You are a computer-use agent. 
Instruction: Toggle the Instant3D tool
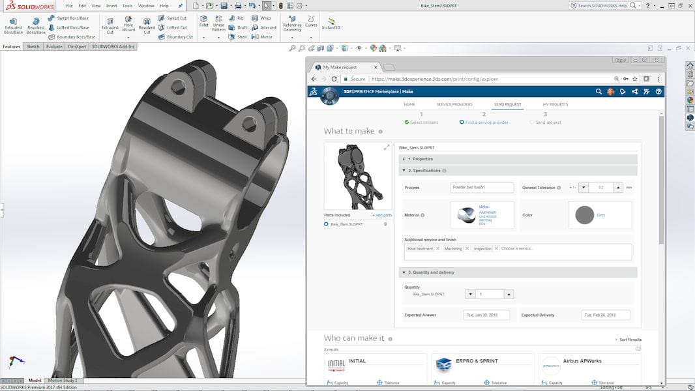(333, 24)
